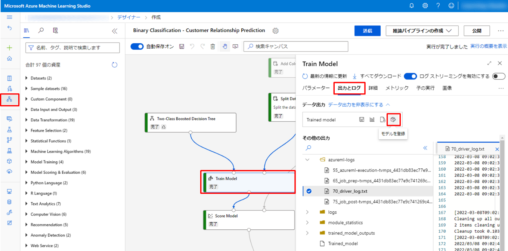
Task: Toggle ログ ストリーミングを有効にする switch
Action: click(410, 76)
